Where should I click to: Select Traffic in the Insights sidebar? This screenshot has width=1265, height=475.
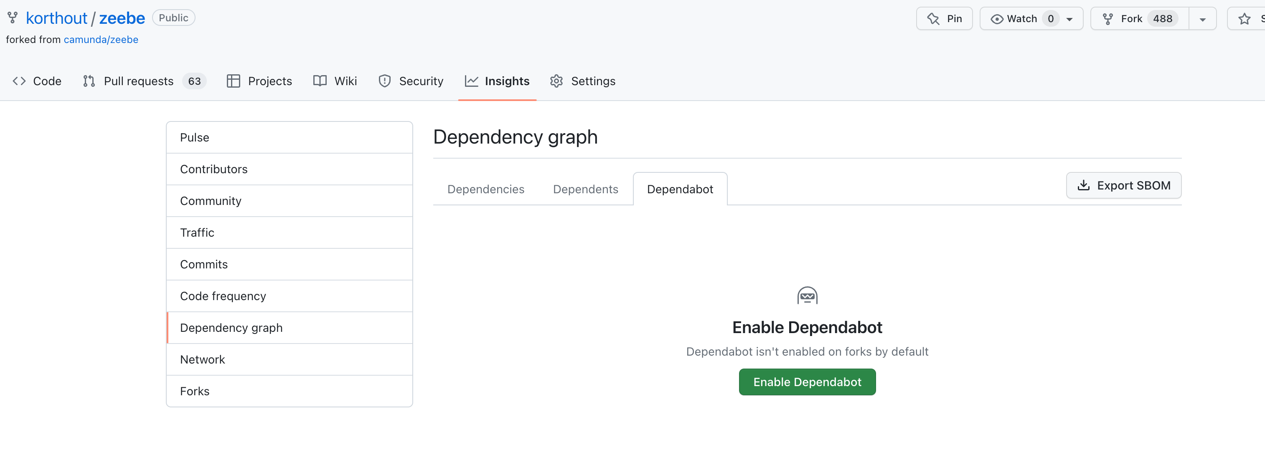coord(197,232)
